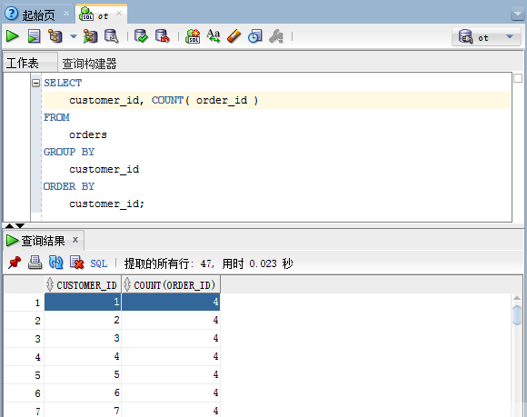Click the eraser Clear icon

coord(234,36)
